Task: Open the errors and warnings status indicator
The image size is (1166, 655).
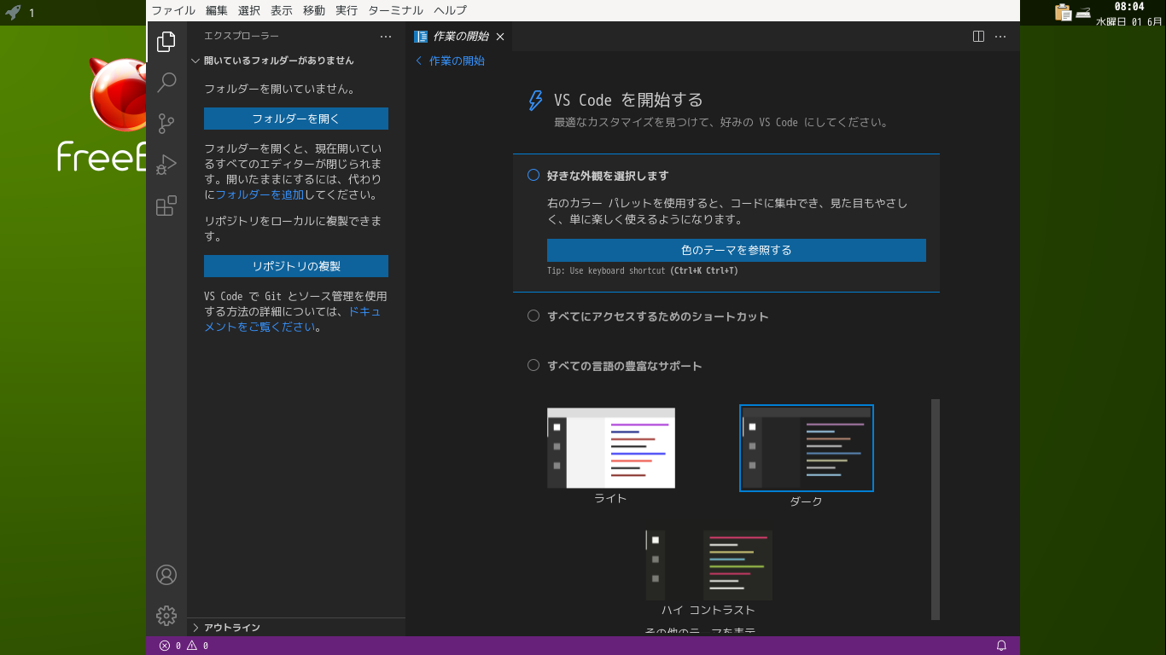Action: point(184,646)
